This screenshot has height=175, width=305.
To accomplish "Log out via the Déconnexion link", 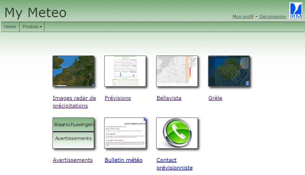I will tap(273, 17).
